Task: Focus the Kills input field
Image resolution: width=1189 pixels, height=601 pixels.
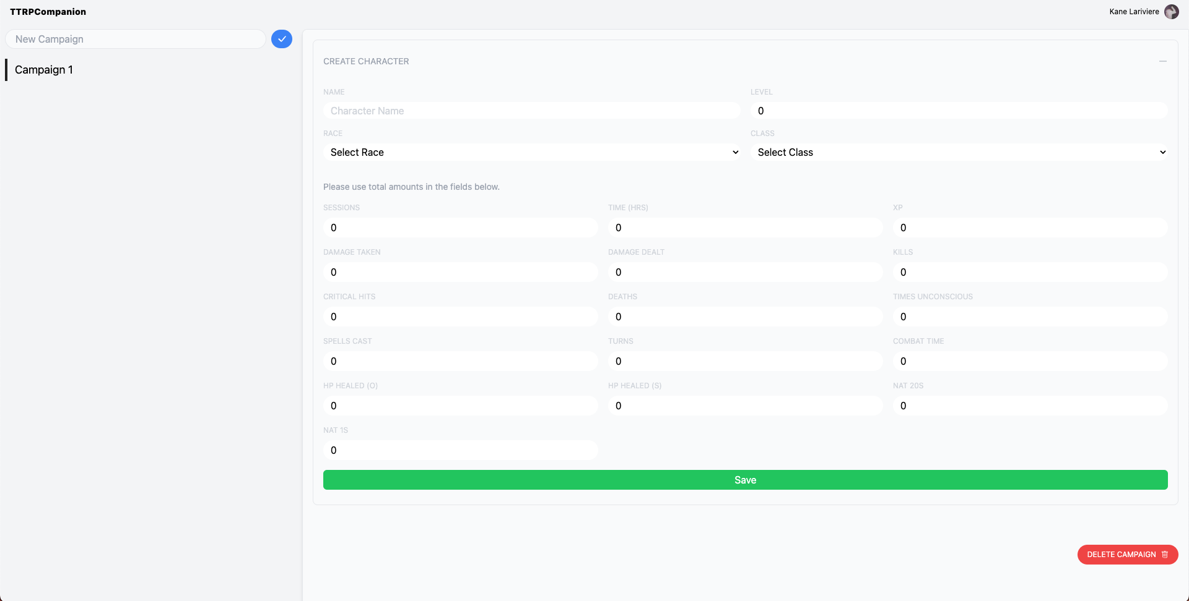Action: pyautogui.click(x=1030, y=272)
